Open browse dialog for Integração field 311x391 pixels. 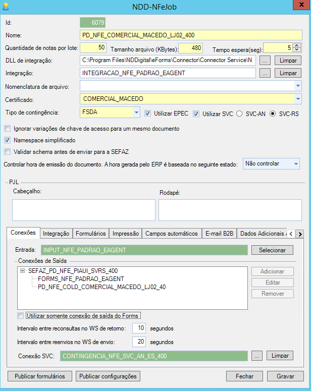coord(266,73)
